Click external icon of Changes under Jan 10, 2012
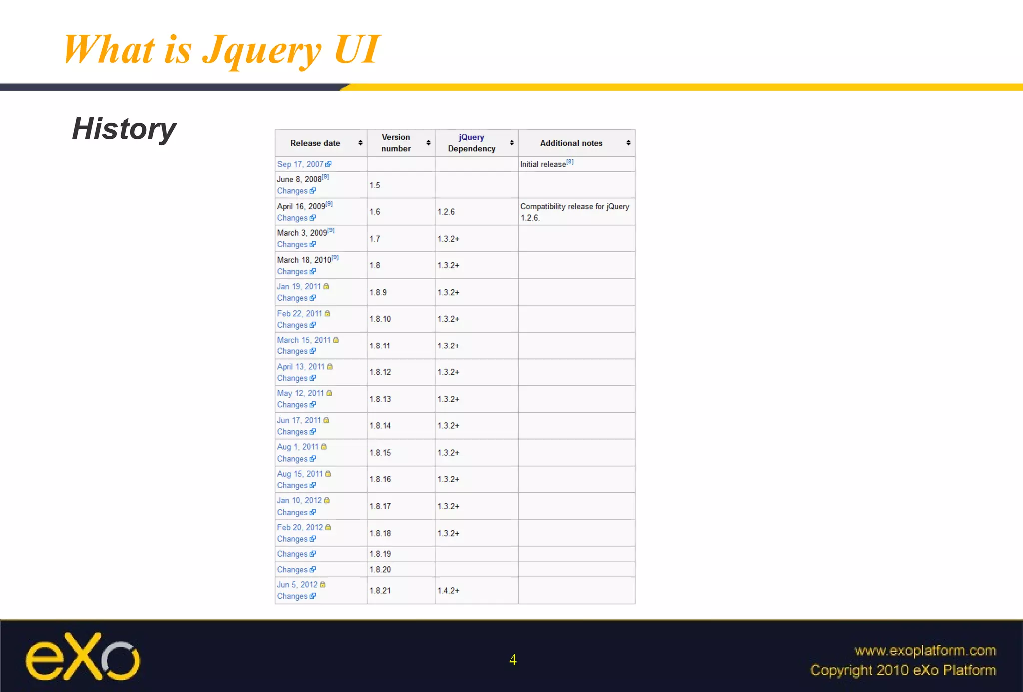The height and width of the screenshot is (692, 1023). [312, 512]
